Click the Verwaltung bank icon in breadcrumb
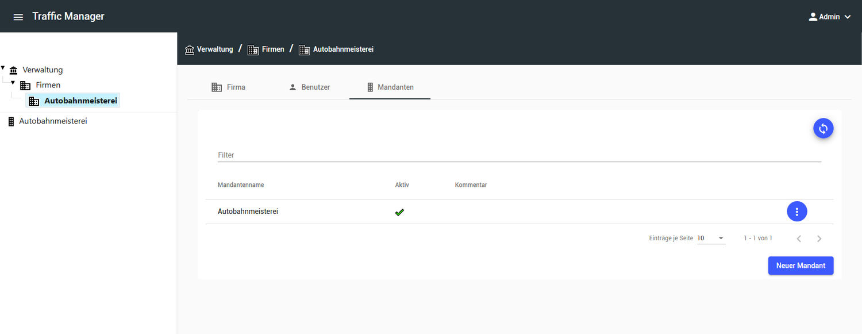 pyautogui.click(x=190, y=49)
